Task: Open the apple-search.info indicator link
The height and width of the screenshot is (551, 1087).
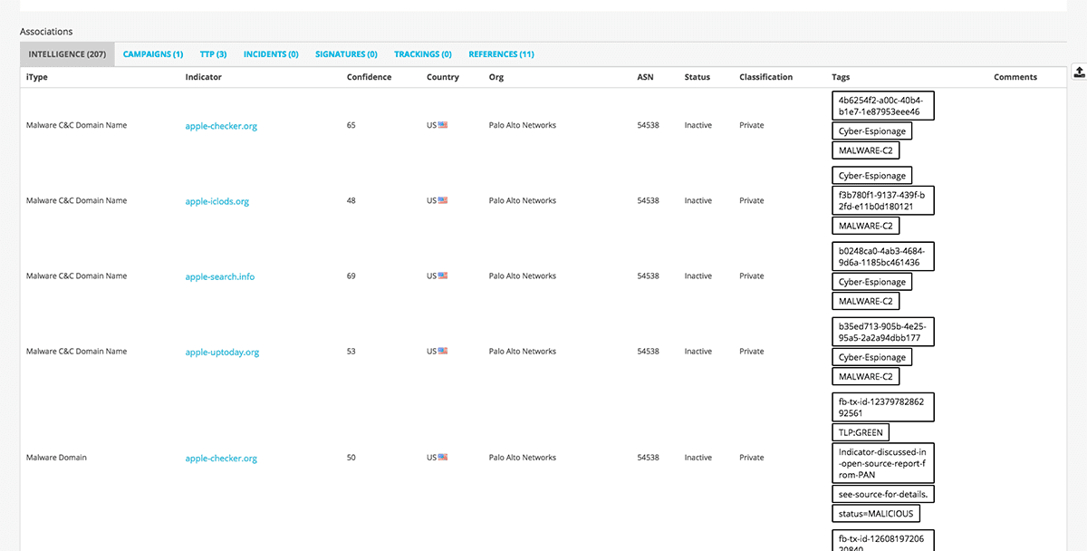Action: [220, 275]
